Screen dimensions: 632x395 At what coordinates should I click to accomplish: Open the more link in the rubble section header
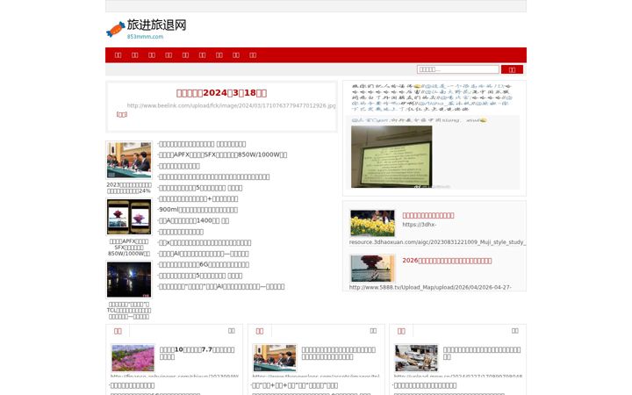[515, 331]
